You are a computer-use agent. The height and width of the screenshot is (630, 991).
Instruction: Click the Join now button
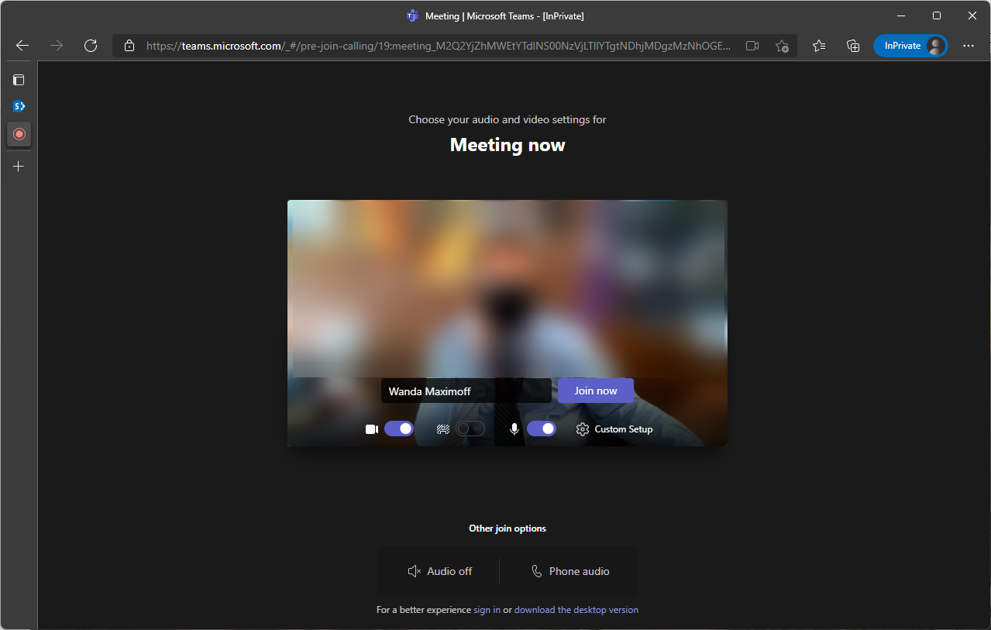point(596,391)
